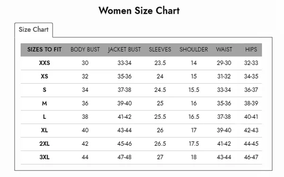Click the 3XL size row label
The height and width of the screenshot is (177, 284).
point(44,157)
